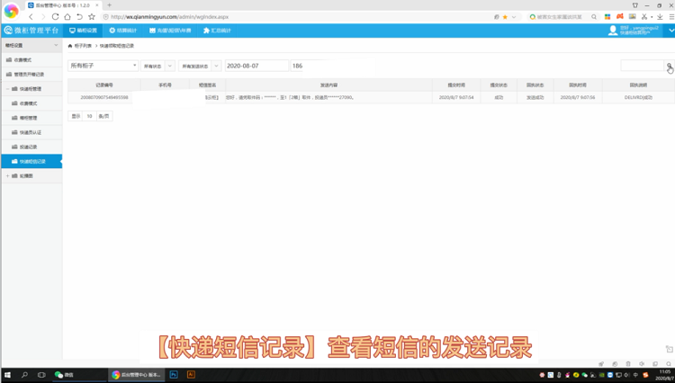
Task: Open the browser hamburger menu
Action: click(x=671, y=17)
